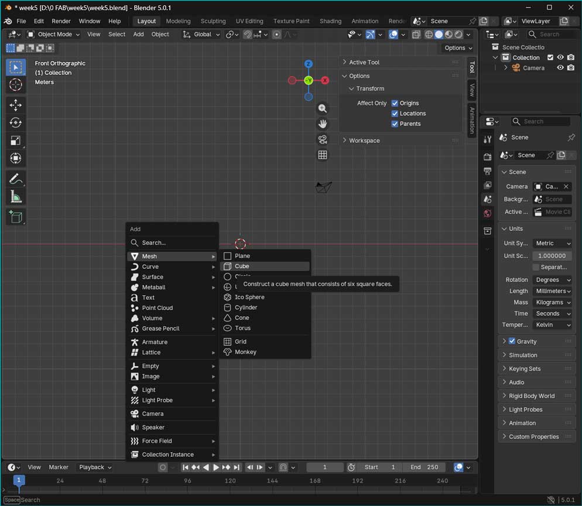Screen dimensions: 582x506
Task: Disable the Gravity checkbox
Action: tap(512, 341)
